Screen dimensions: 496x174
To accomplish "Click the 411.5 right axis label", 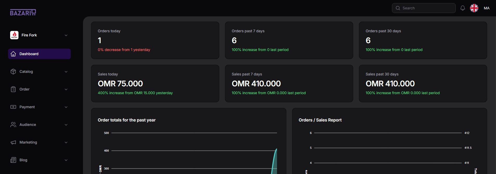I will point(468,148).
